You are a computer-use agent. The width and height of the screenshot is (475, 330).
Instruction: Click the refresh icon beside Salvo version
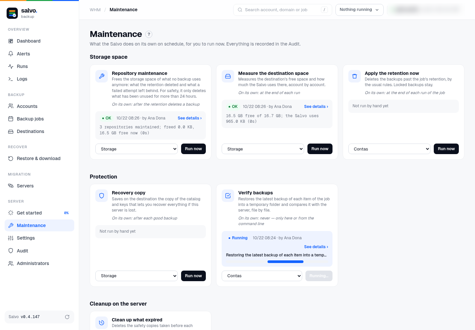pos(67,317)
